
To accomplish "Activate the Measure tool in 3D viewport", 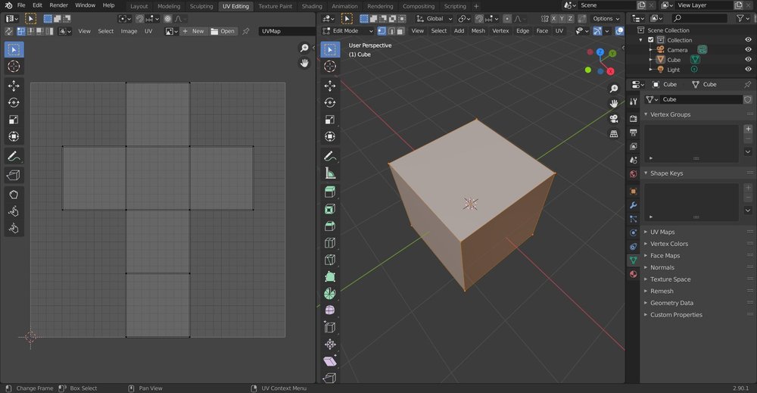I will (x=329, y=173).
